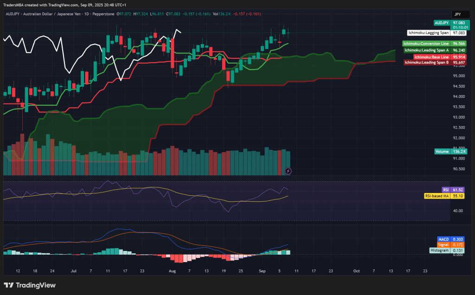Click the Jul marker on the time axis
475x295 pixels.
(74, 270)
